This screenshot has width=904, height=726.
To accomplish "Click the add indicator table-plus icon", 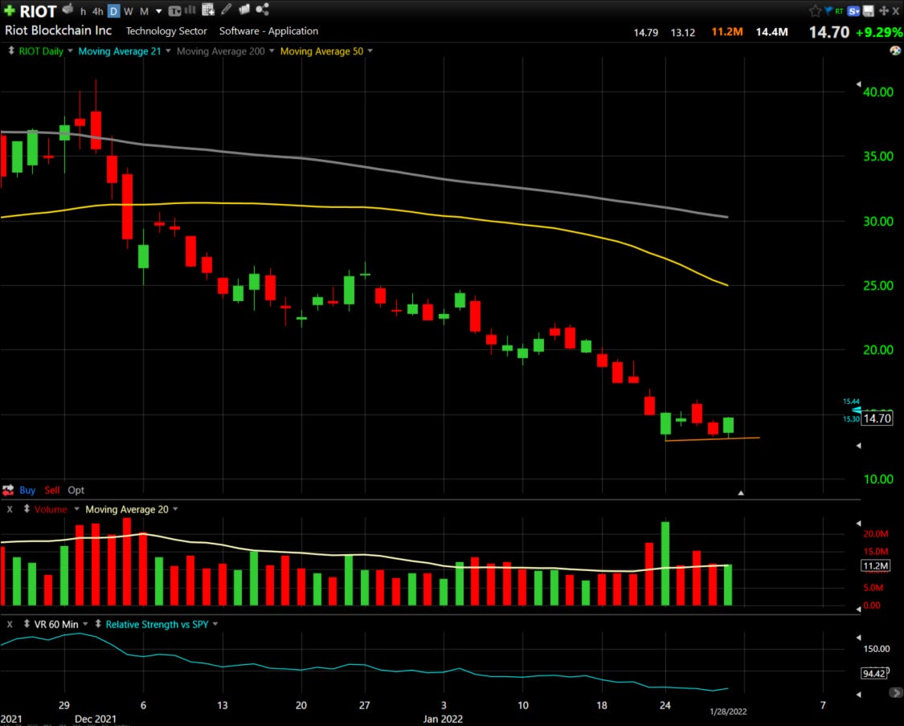I will point(208,9).
